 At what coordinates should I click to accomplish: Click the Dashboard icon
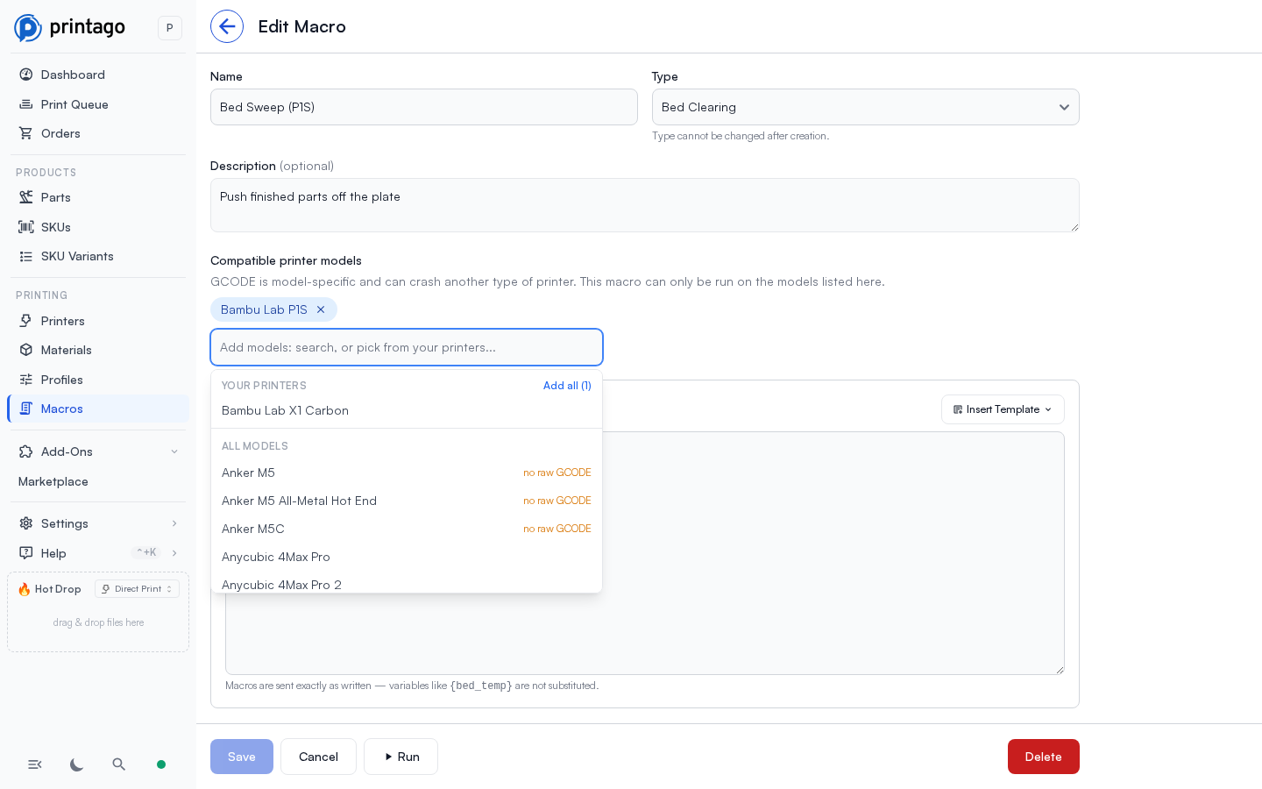26,75
